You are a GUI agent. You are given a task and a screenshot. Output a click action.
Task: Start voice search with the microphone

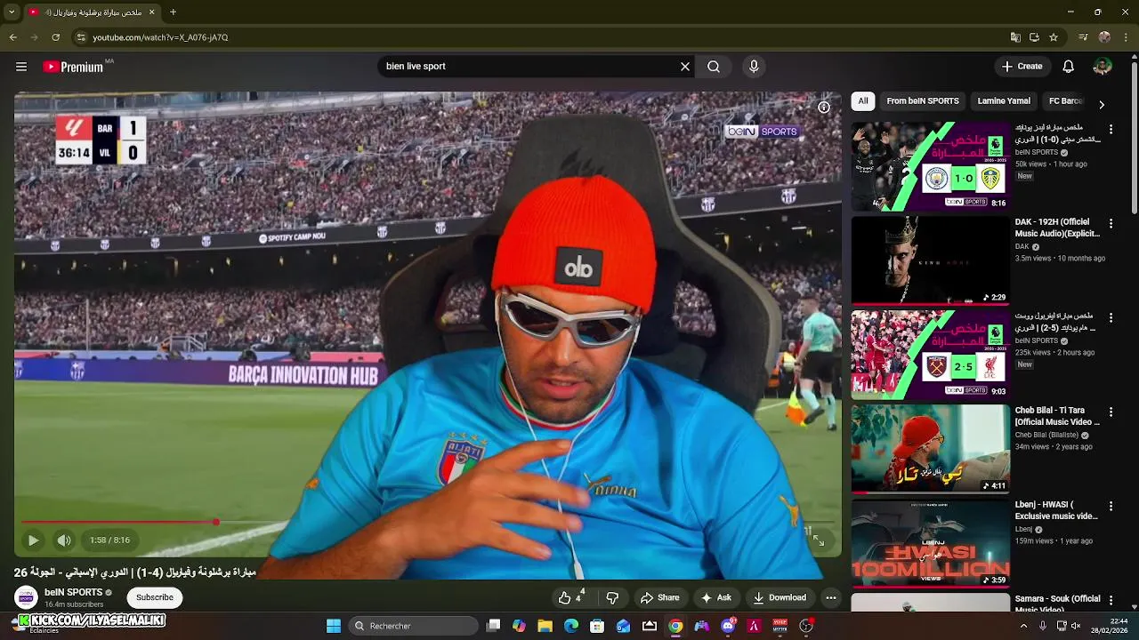coord(754,67)
